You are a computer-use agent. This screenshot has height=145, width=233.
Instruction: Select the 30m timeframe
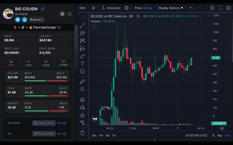(x=82, y=8)
